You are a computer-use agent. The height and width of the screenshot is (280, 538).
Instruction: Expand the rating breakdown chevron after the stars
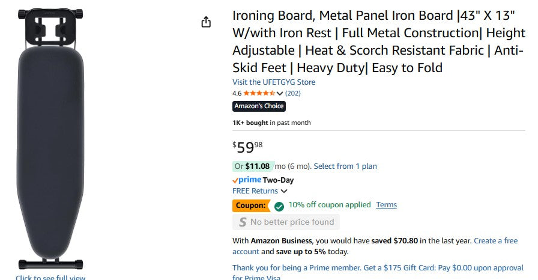coord(280,94)
